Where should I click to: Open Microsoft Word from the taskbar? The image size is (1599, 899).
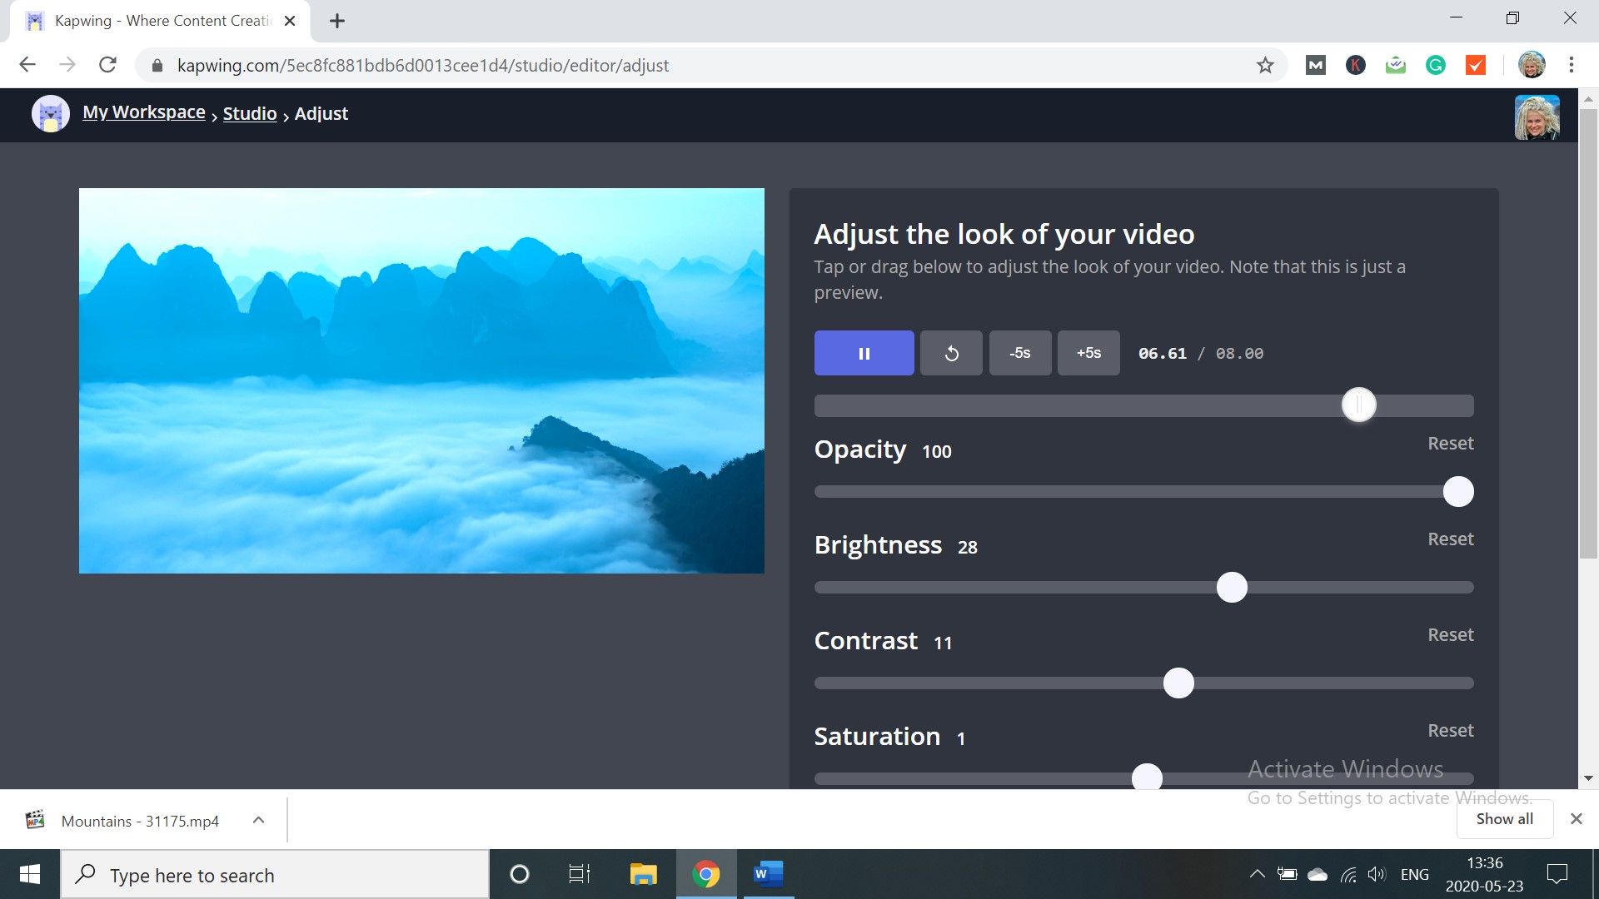[x=767, y=874]
